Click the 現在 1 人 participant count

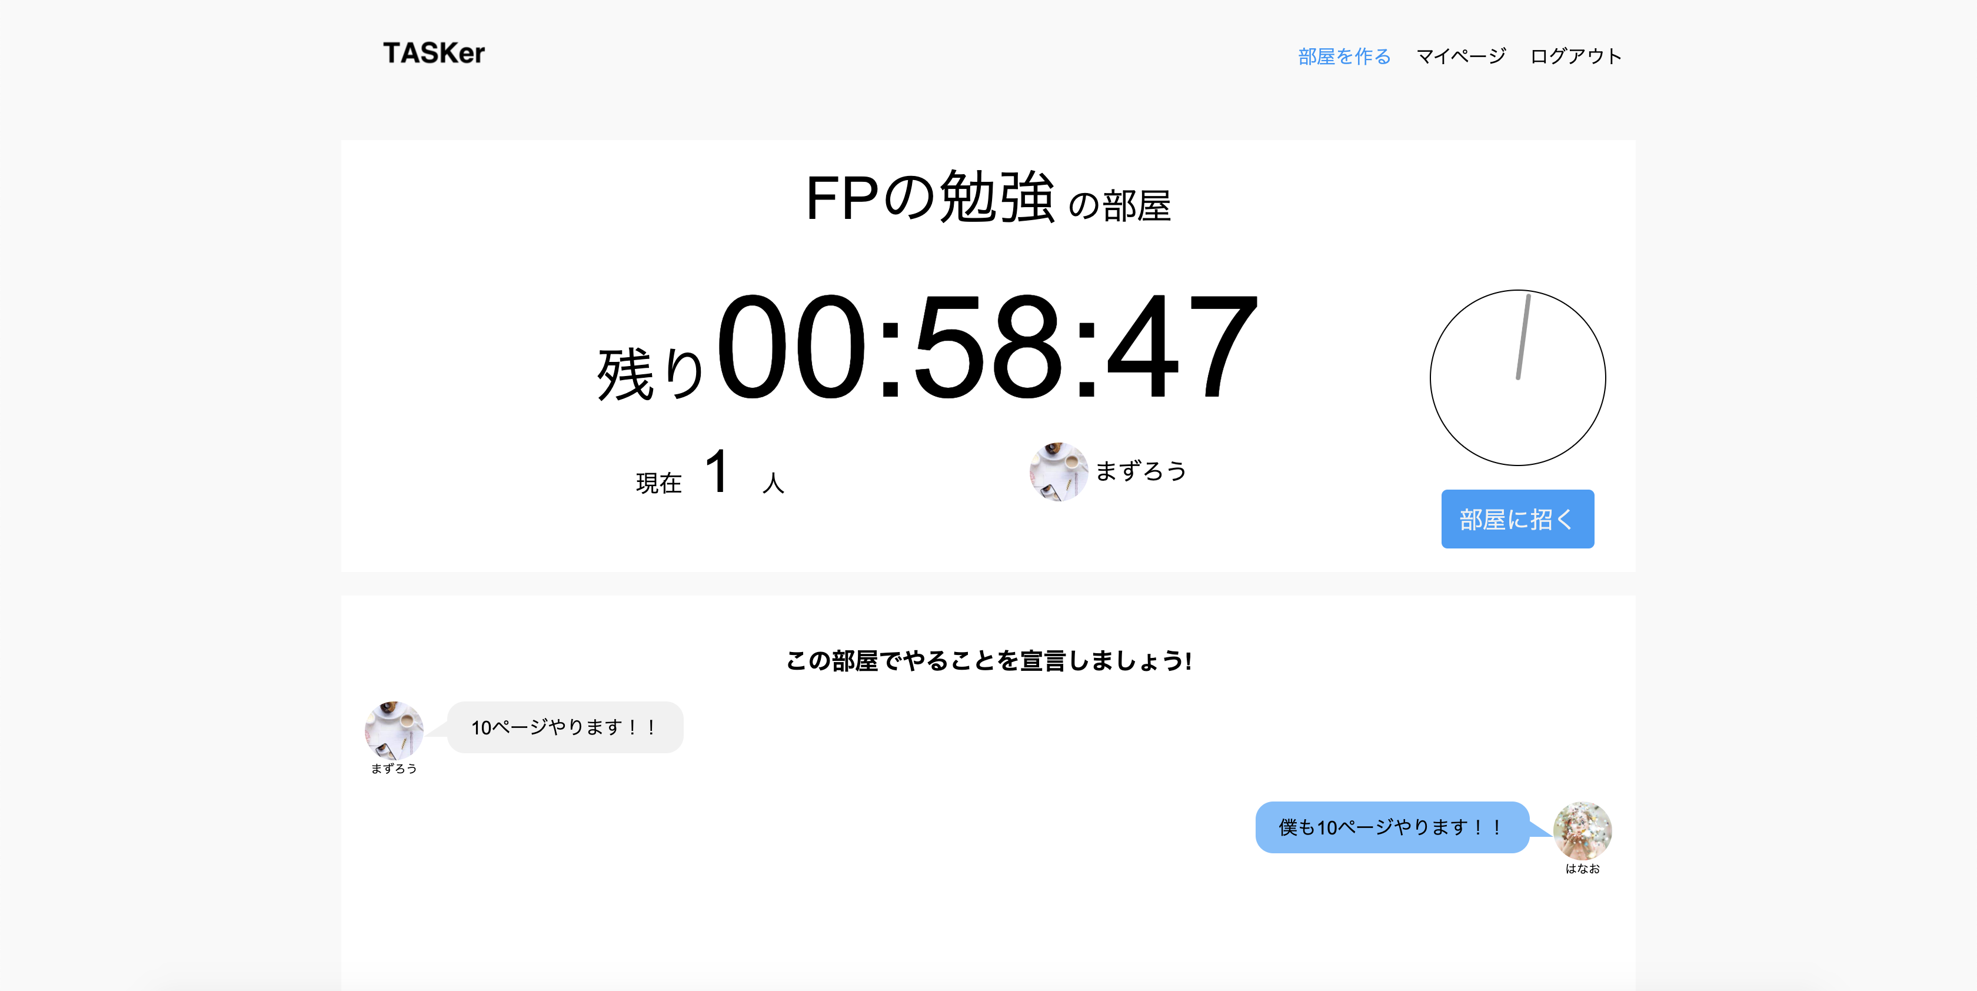pos(711,474)
